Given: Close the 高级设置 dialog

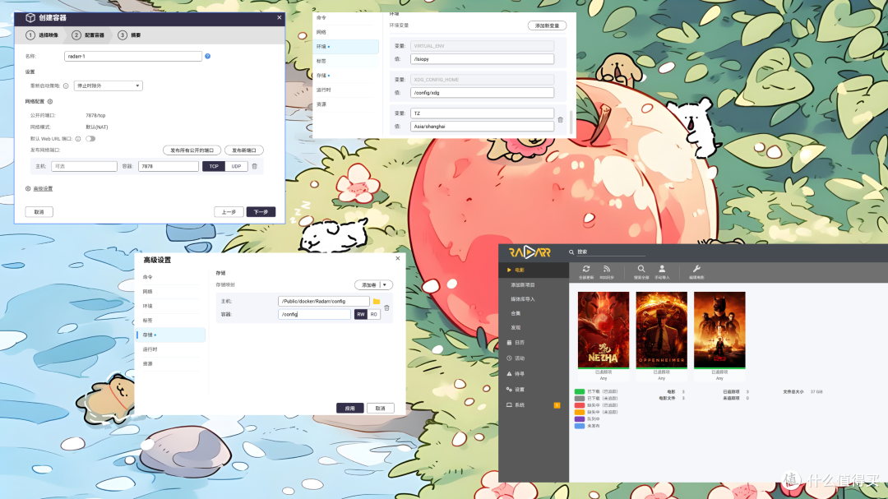Looking at the screenshot, I should tap(398, 258).
